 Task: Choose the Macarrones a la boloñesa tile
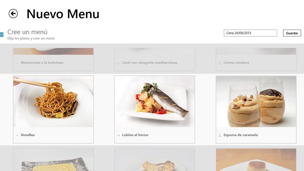pos(53,59)
